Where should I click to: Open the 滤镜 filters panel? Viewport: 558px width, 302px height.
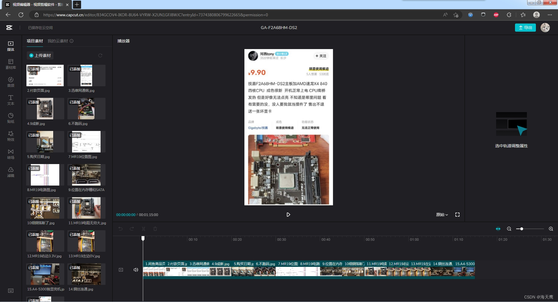(11, 172)
